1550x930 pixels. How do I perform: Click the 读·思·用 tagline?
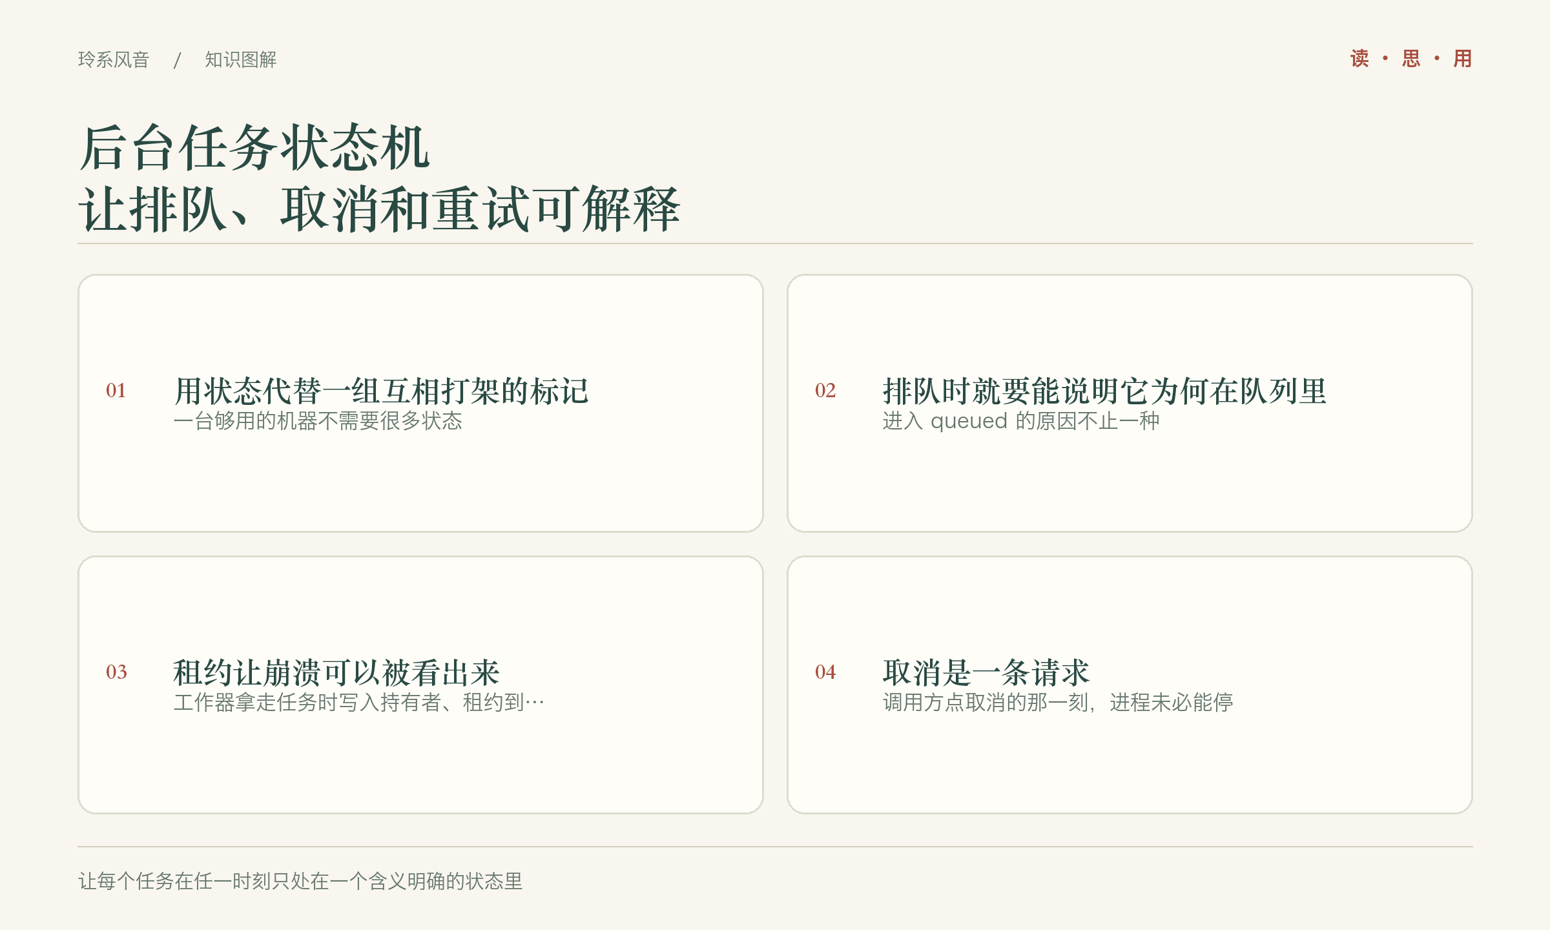tap(1411, 59)
